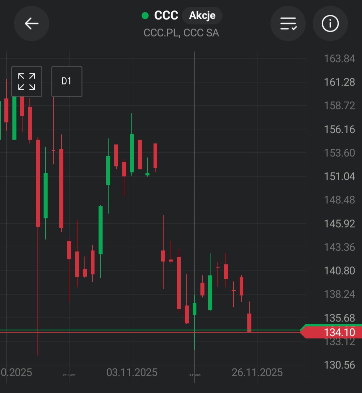
Task: Tap the 148.48 price axis label
Action: point(340,200)
